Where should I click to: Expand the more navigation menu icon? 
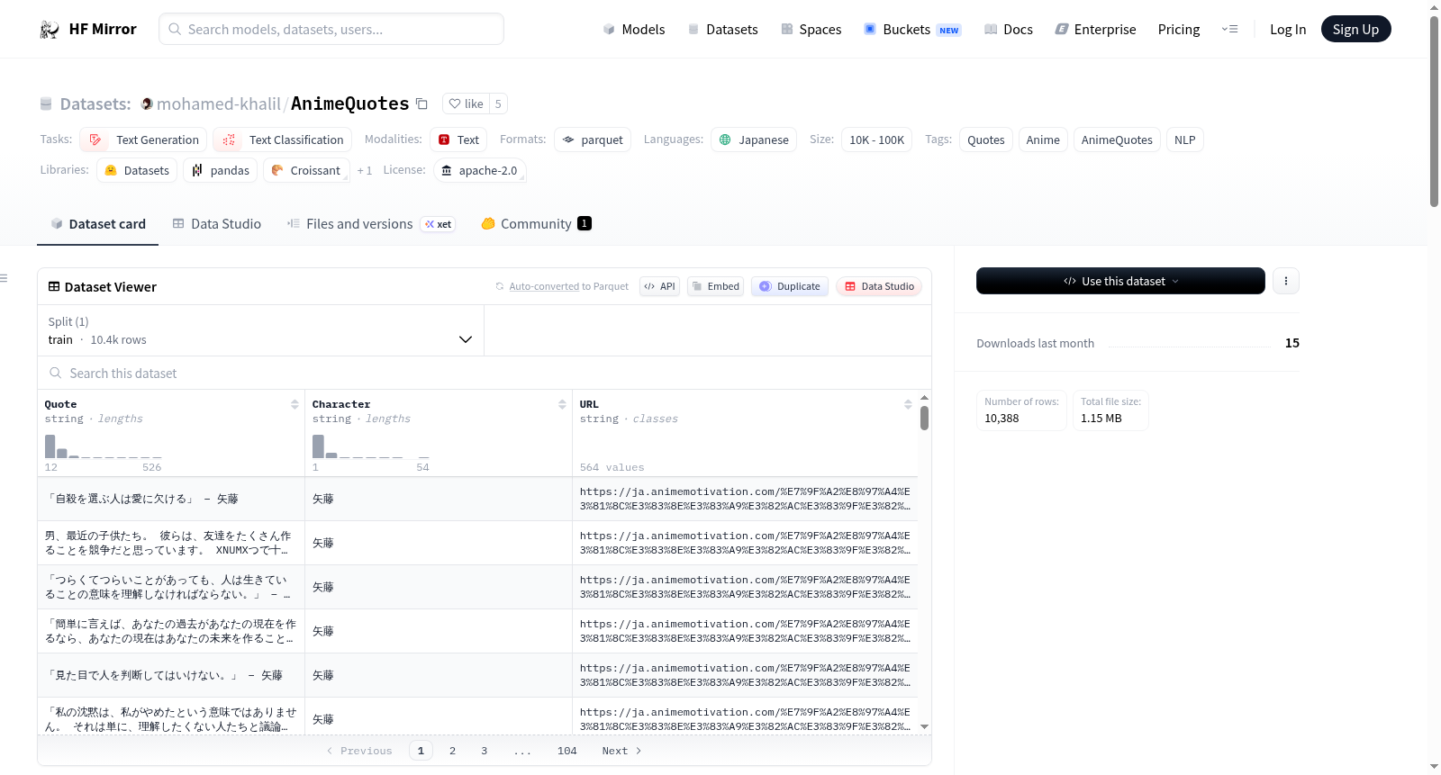pyautogui.click(x=1229, y=30)
